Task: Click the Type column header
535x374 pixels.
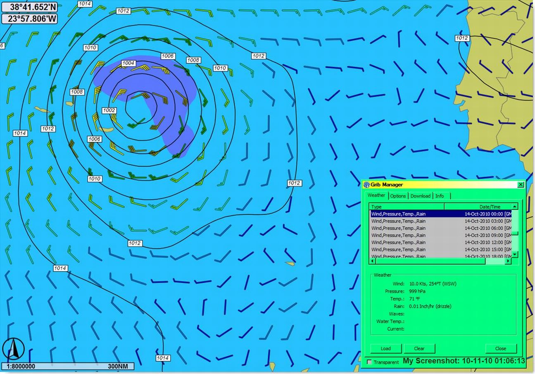Action: pos(407,207)
